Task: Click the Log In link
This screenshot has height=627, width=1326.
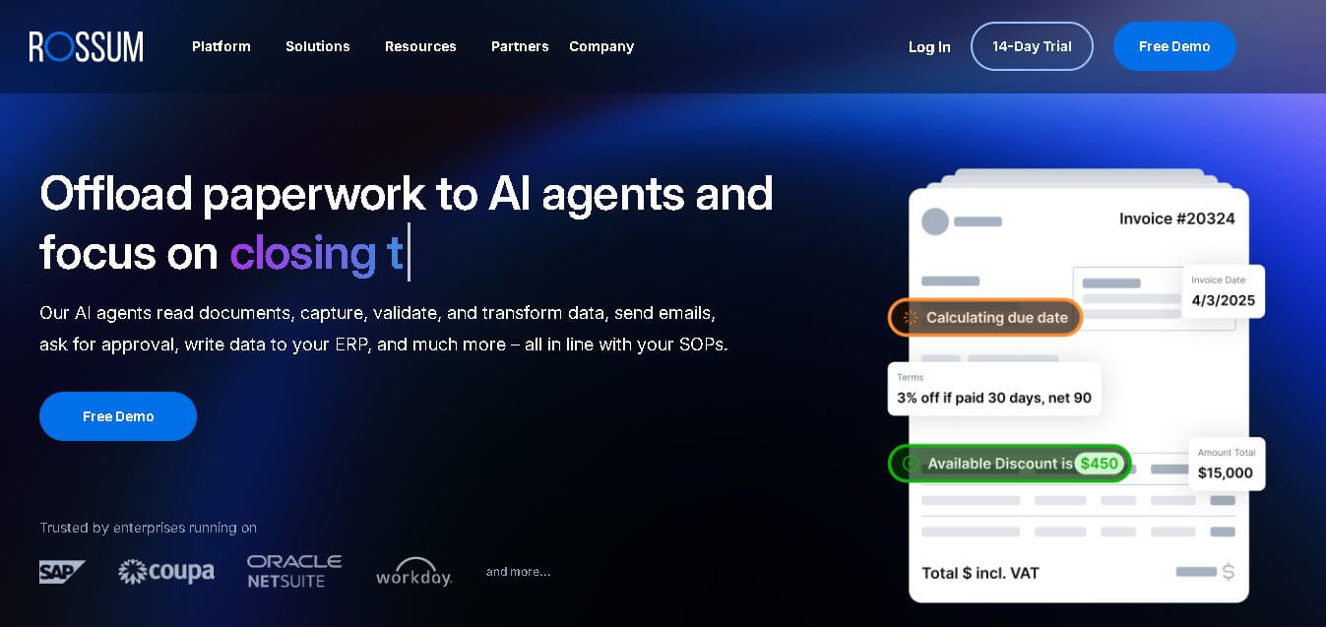Action: point(928,46)
